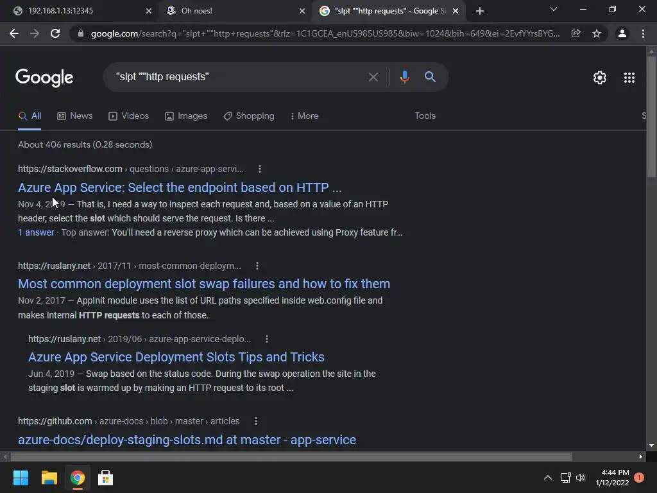Screen dimensions: 657x493
Task: Open Microsoft Store from taskbar
Action: [106, 478]
